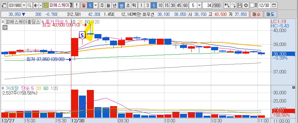Image resolution: width=298 pixels, height=123 pixels.
Task: Click the screen layout icon before the stock code
Action: tap(4, 5)
